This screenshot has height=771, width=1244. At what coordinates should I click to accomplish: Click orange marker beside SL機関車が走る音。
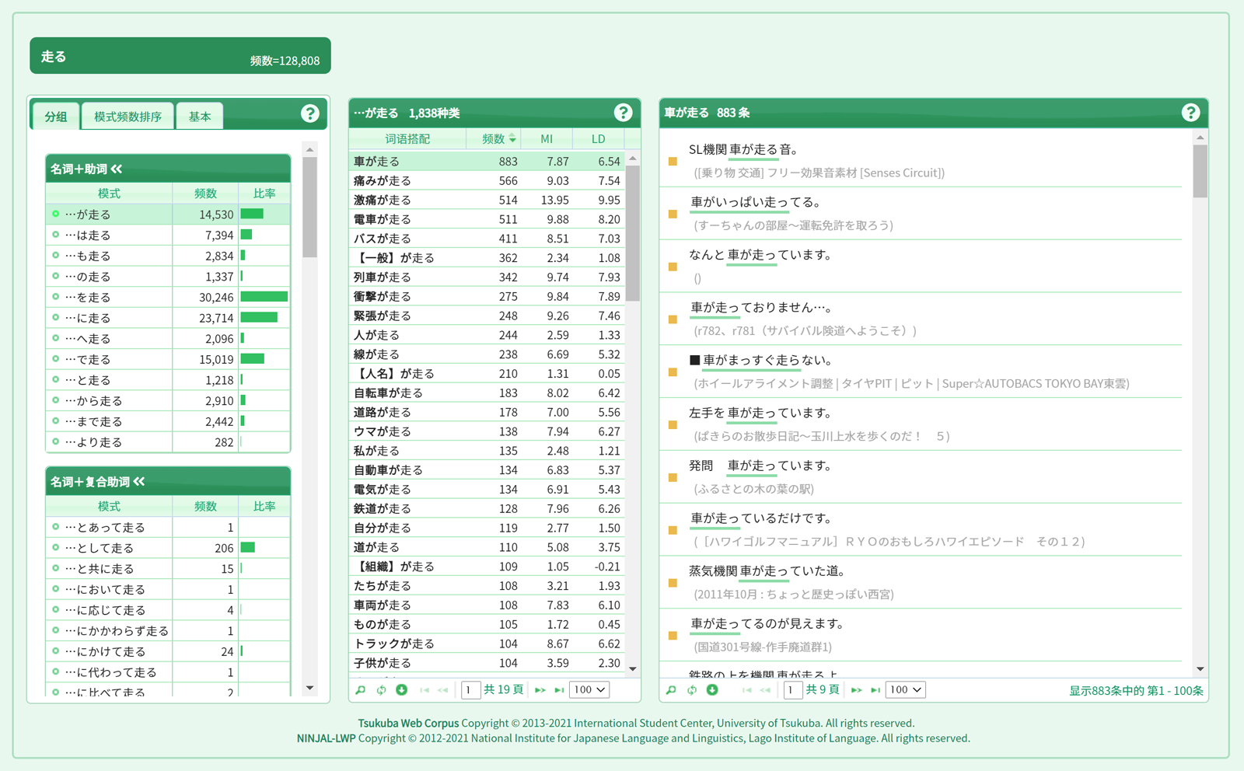[673, 162]
